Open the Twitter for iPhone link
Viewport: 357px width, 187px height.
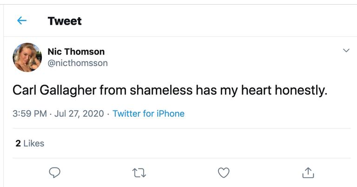(148, 114)
